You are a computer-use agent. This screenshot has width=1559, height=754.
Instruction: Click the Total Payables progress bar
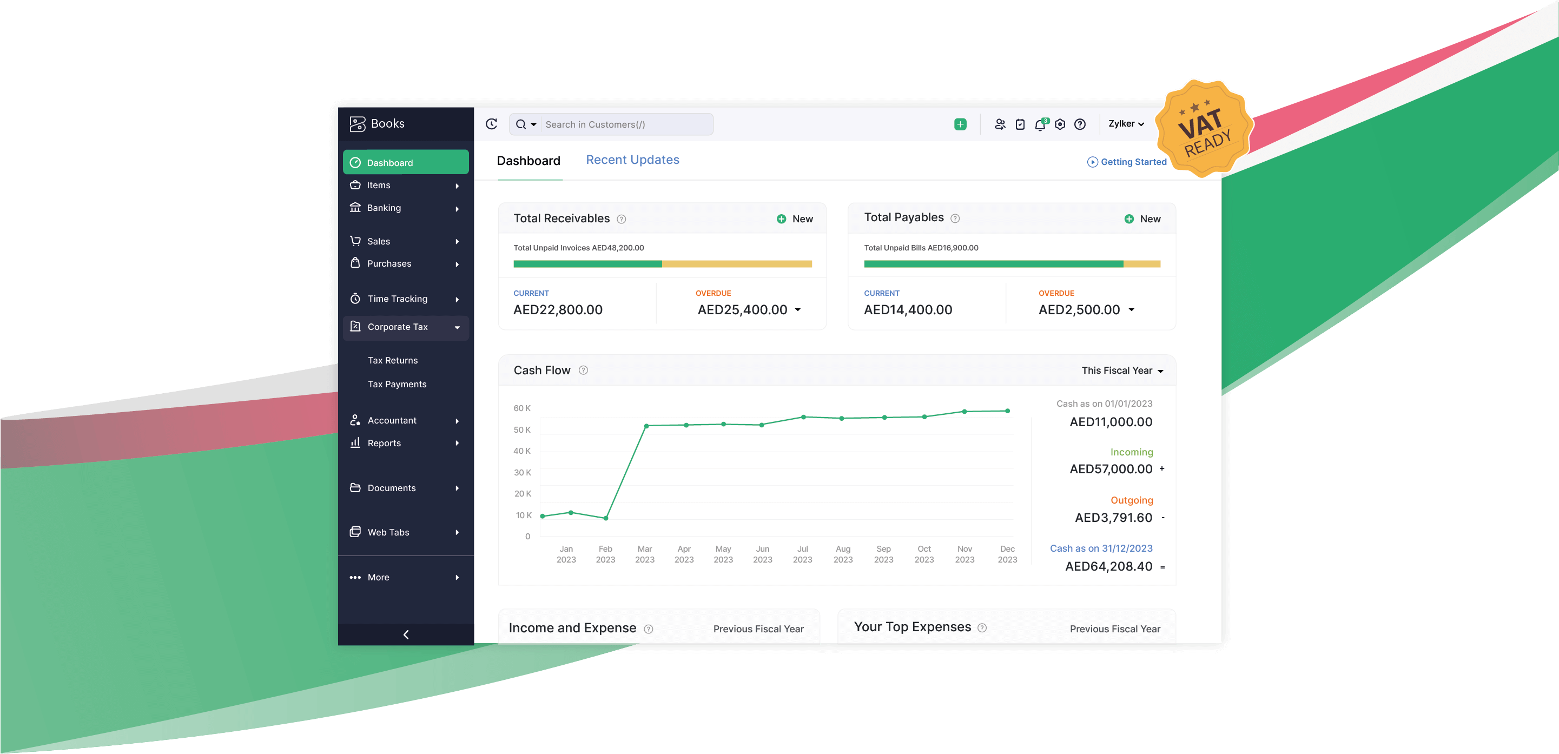point(1011,264)
